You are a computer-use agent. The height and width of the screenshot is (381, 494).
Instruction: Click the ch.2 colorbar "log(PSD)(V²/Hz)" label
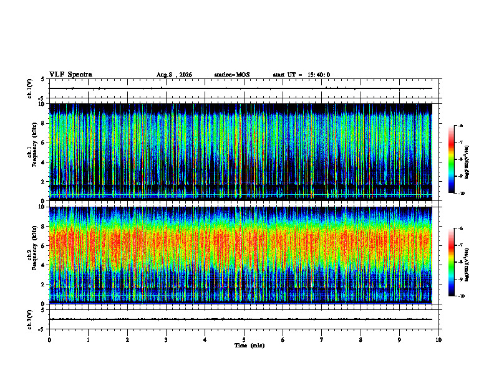[467, 265]
